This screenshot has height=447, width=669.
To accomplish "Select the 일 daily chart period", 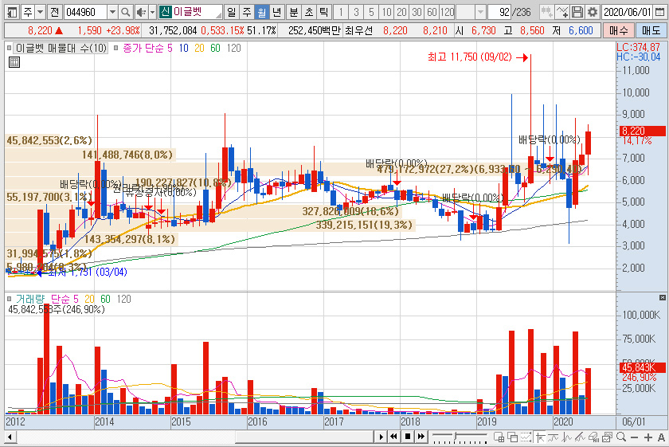I will pos(231,12).
